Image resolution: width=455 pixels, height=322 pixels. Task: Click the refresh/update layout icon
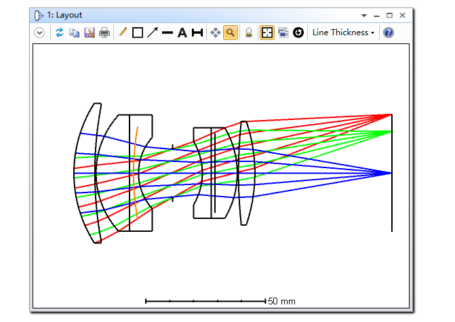click(60, 33)
